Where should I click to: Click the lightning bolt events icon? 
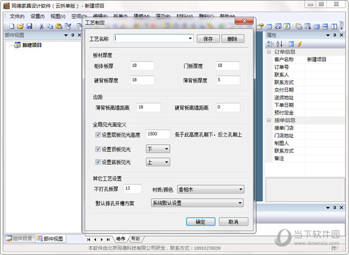click(300, 44)
